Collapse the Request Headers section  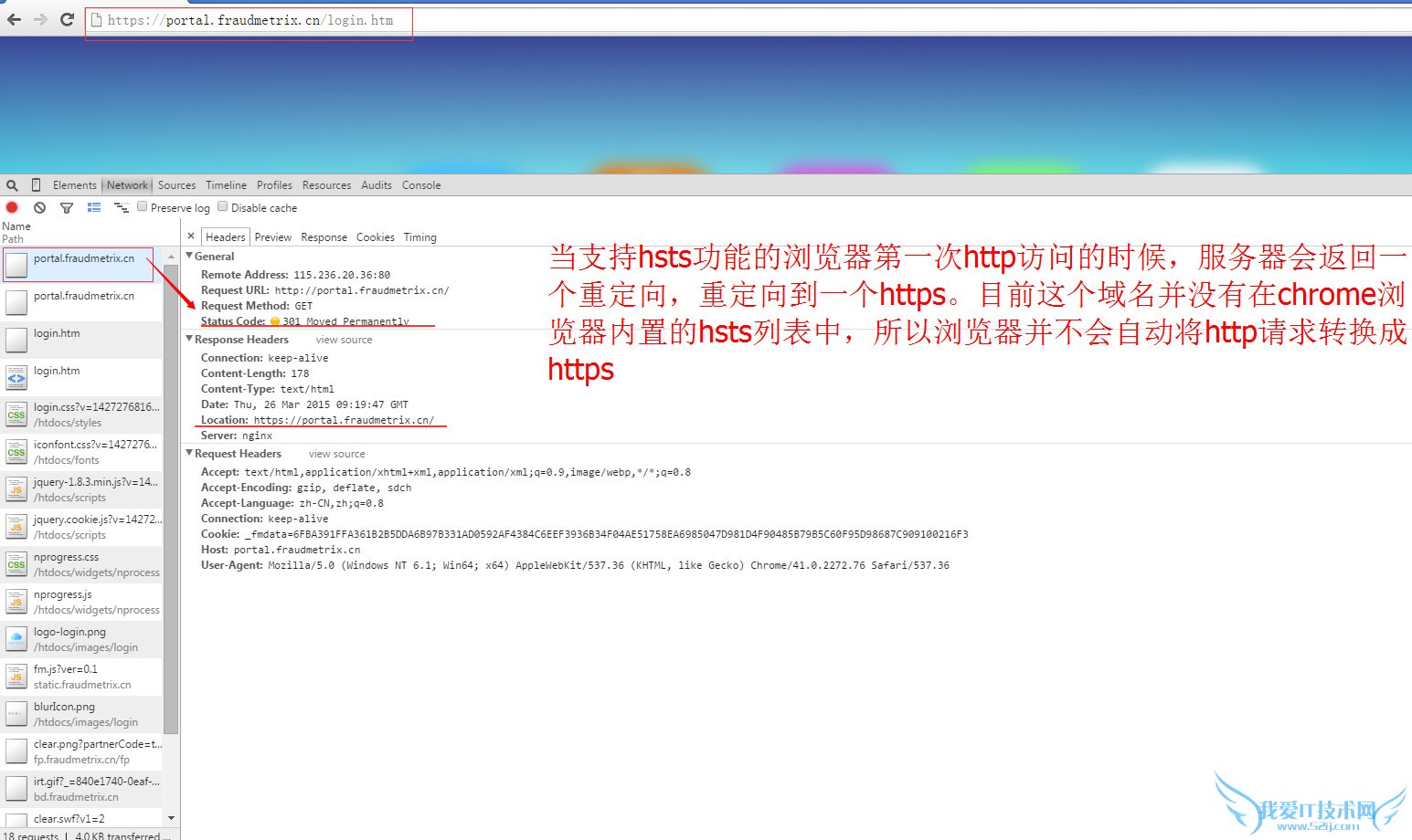tap(190, 453)
